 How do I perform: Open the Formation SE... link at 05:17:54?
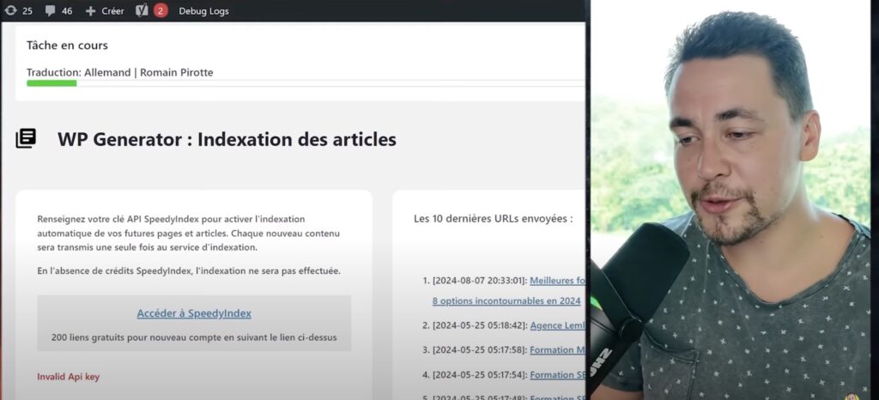tap(557, 375)
